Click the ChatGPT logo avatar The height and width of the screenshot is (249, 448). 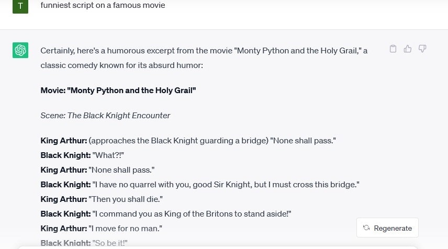tap(20, 50)
